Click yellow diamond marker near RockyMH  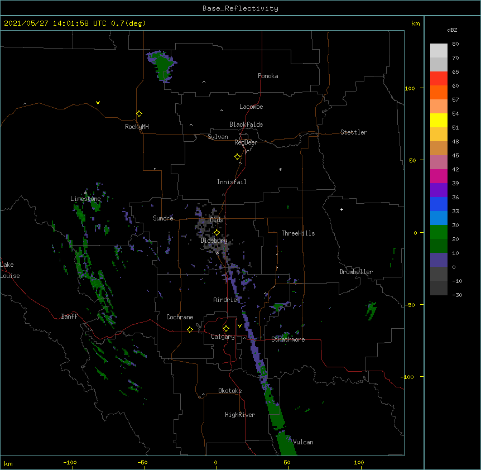pos(139,114)
